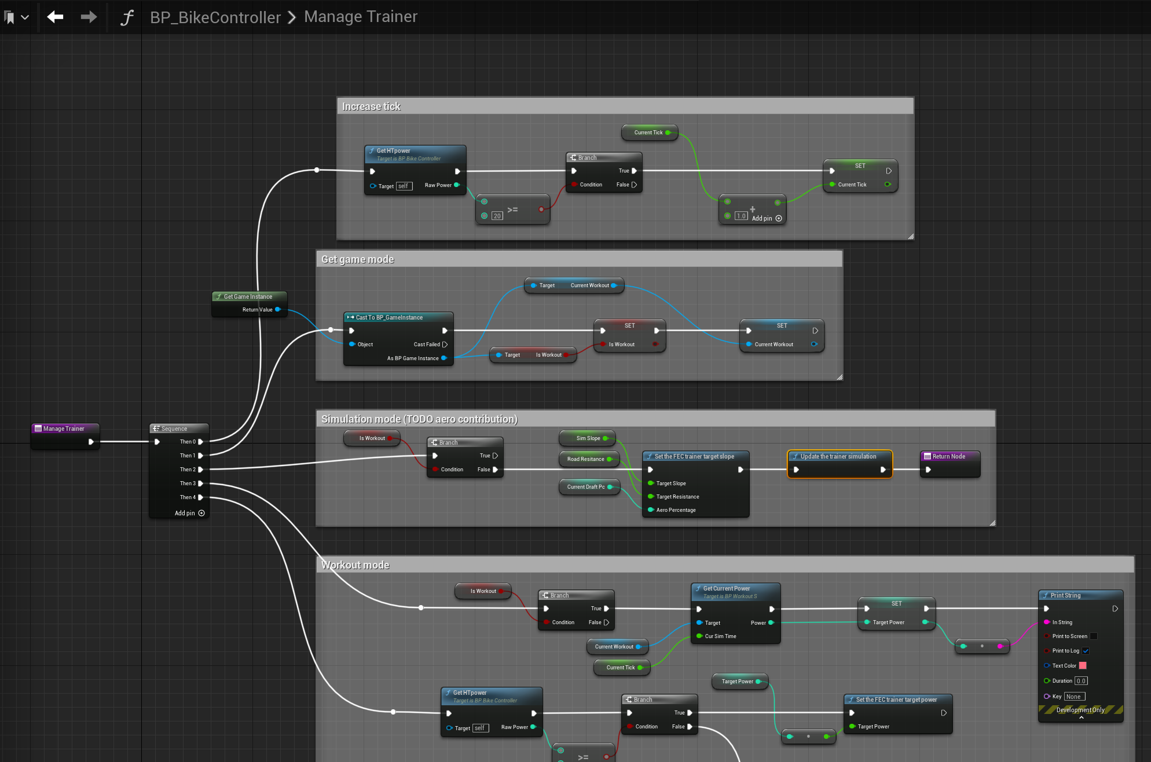The width and height of the screenshot is (1151, 762).
Task: Select the Simulation mode comment title
Action: pyautogui.click(x=419, y=419)
